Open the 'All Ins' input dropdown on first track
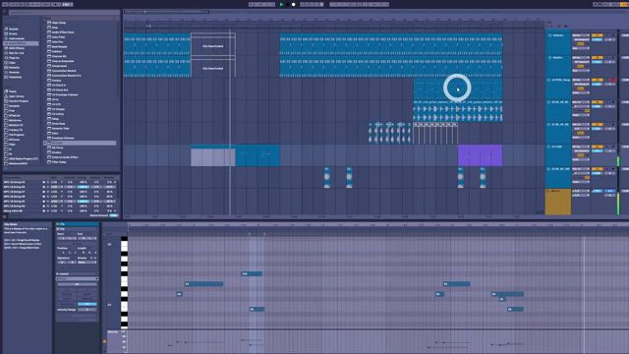The width and height of the screenshot is (629, 354). click(x=581, y=35)
